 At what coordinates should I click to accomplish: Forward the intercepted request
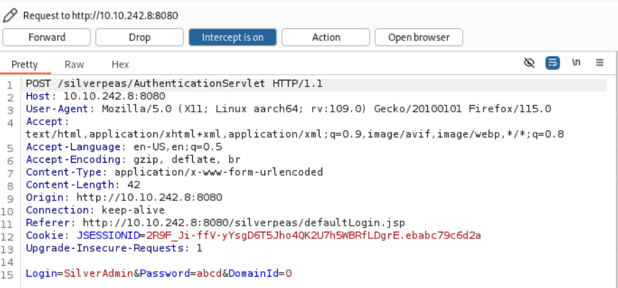click(x=46, y=37)
